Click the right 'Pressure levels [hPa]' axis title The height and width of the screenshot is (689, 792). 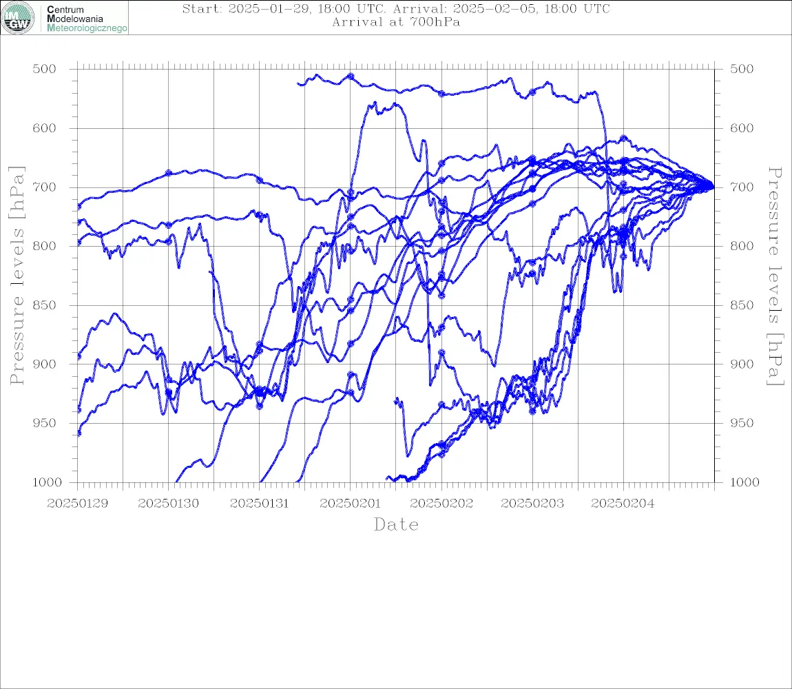pos(775,276)
